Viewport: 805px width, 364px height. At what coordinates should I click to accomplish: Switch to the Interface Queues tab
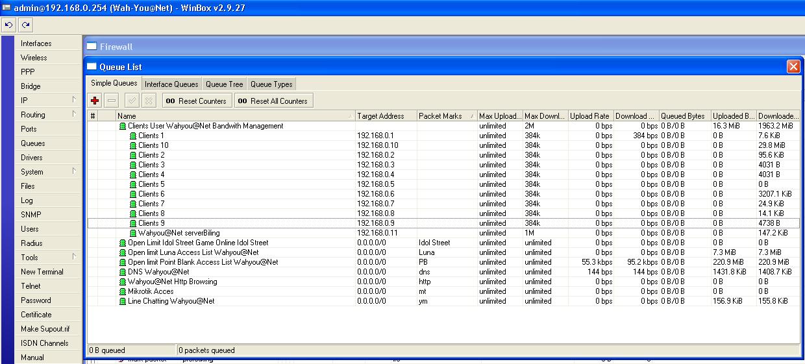point(171,84)
